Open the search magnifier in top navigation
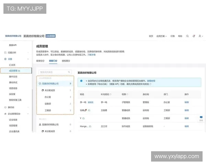The image size is (206, 165). tap(187, 36)
